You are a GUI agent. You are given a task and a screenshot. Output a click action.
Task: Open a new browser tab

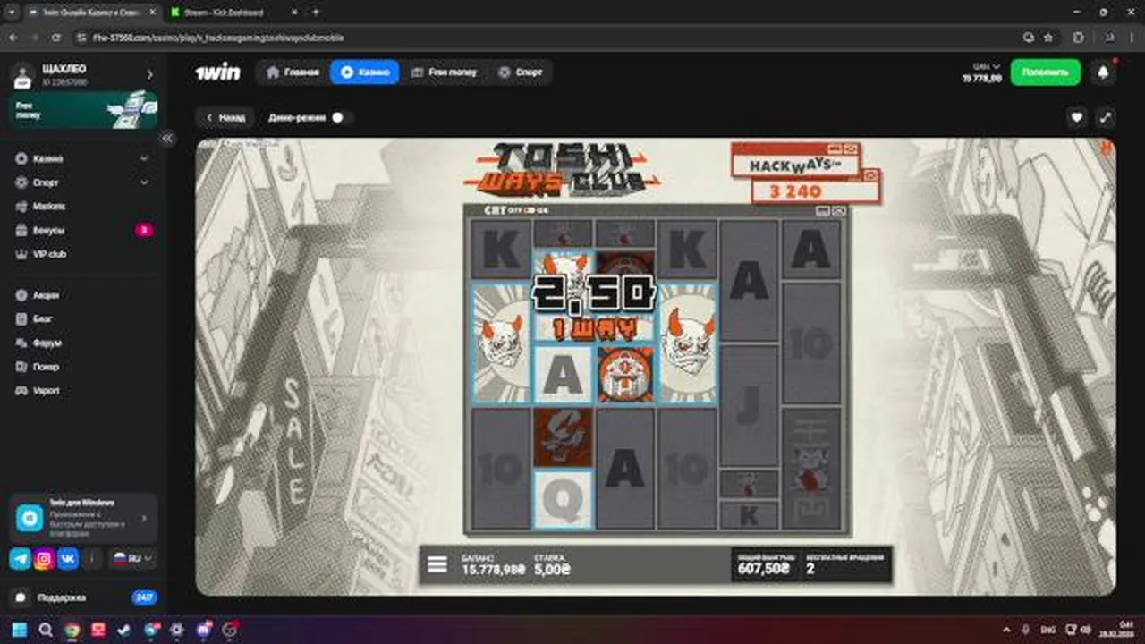(x=315, y=13)
